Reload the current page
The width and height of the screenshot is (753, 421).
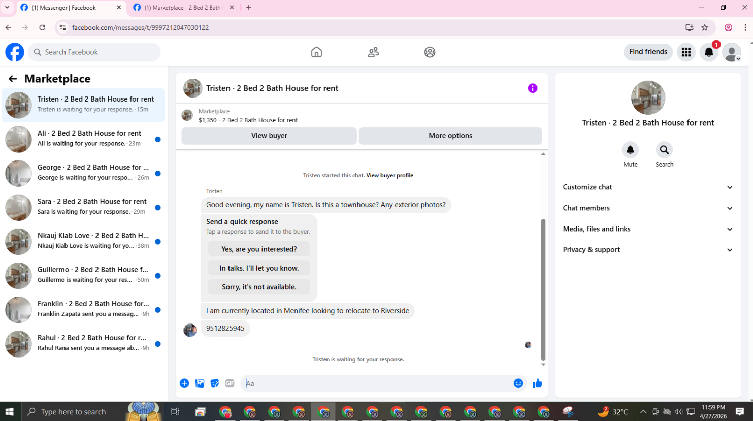[42, 27]
